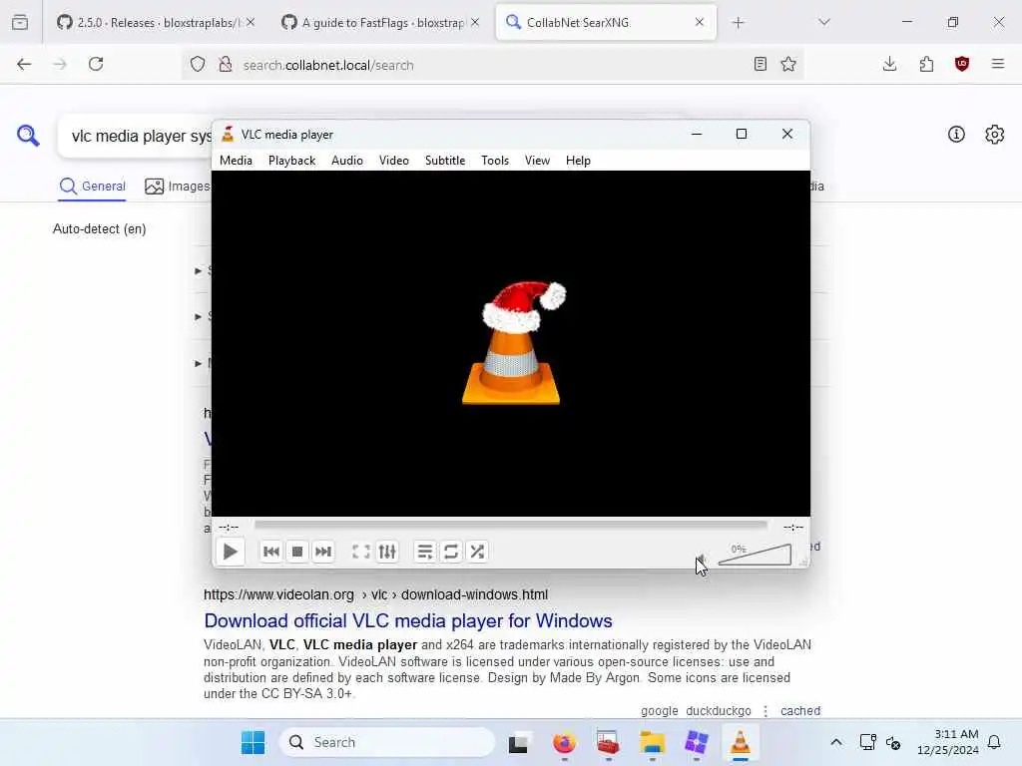Open Firefox from the taskbar
Screen dimensions: 1022x766
[564, 742]
